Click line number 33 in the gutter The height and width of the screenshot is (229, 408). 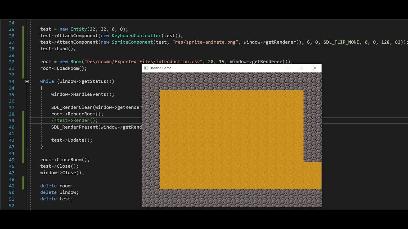[x=11, y=81]
